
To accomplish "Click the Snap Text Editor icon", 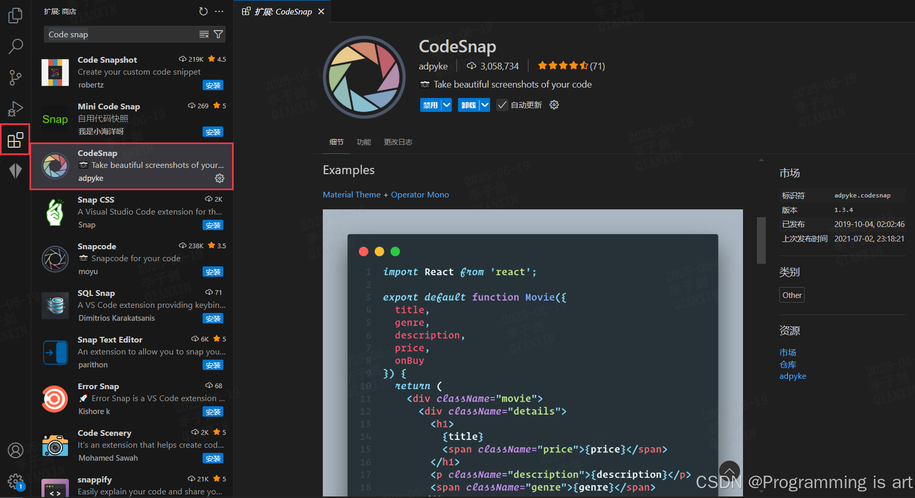I will tap(55, 352).
